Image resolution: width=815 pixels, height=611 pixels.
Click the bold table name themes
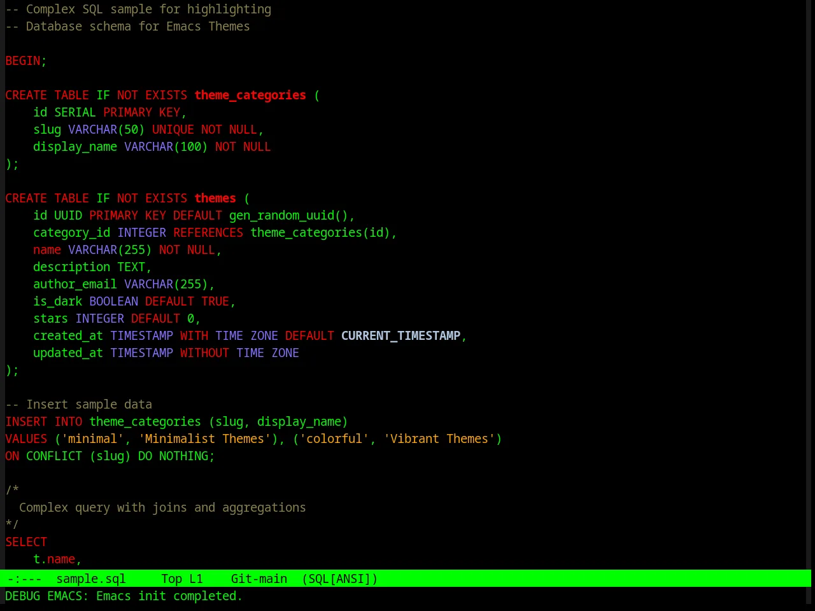pyautogui.click(x=215, y=198)
